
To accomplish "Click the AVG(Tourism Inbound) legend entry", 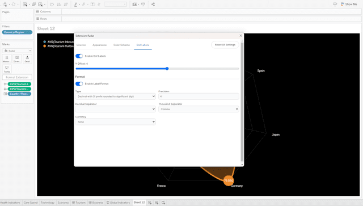I will tap(58, 42).
